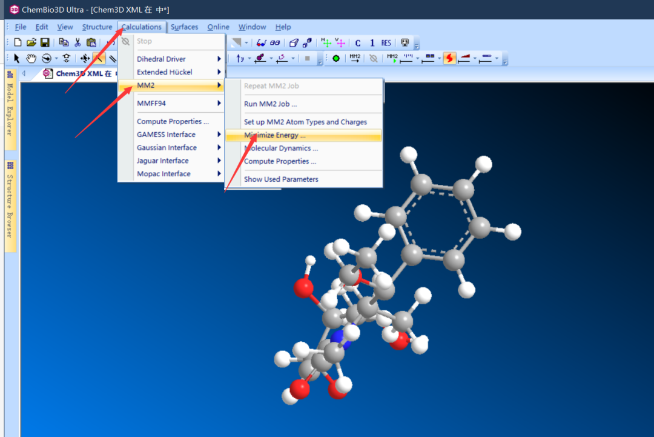This screenshot has height=437, width=654.
Task: Click the Chem3D document icon in tab
Action: pos(48,73)
